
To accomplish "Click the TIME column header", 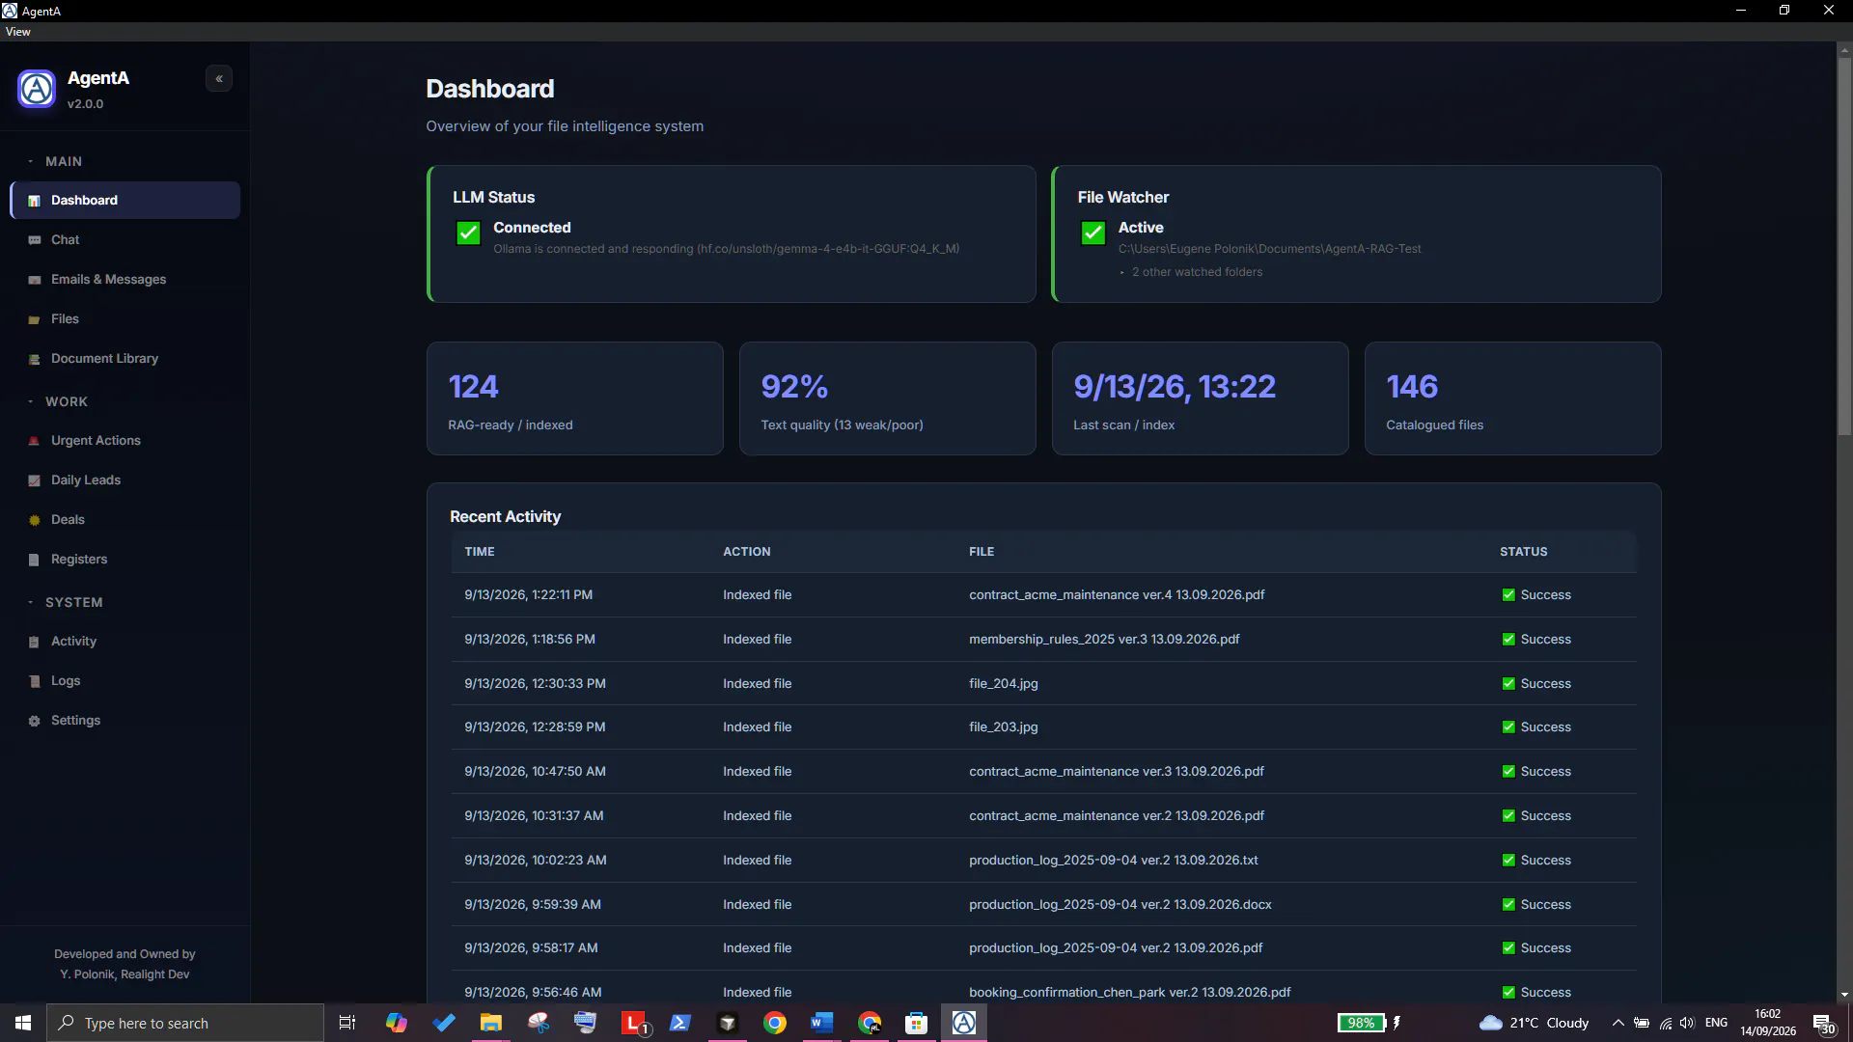I will pos(480,552).
